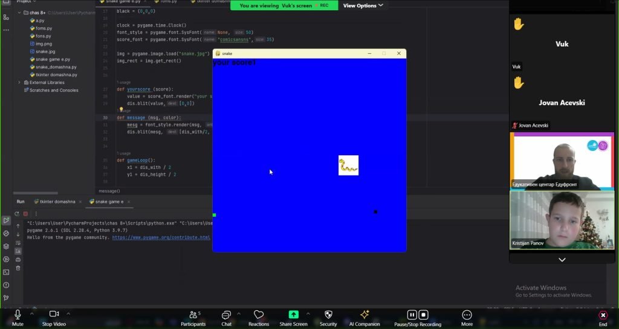The width and height of the screenshot is (619, 329).
Task: Open AI Companion in Zoom toolbar
Action: (364, 318)
